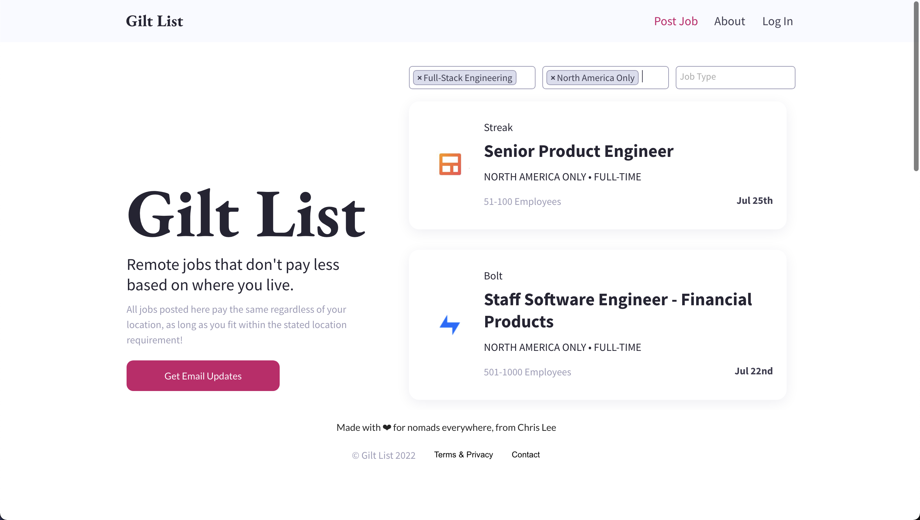Screen dimensions: 920x520
Task: Open the Terms & Privacy link
Action: pyautogui.click(x=463, y=455)
